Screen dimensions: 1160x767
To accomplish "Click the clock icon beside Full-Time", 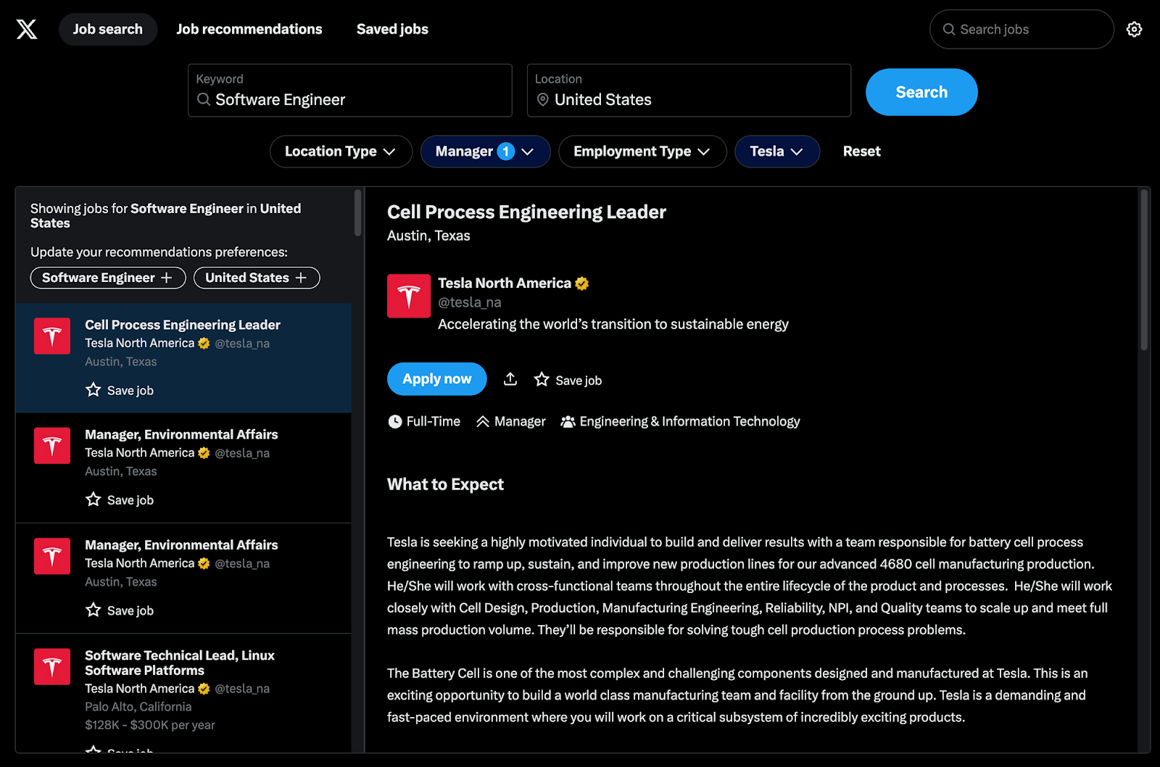I will 395,421.
